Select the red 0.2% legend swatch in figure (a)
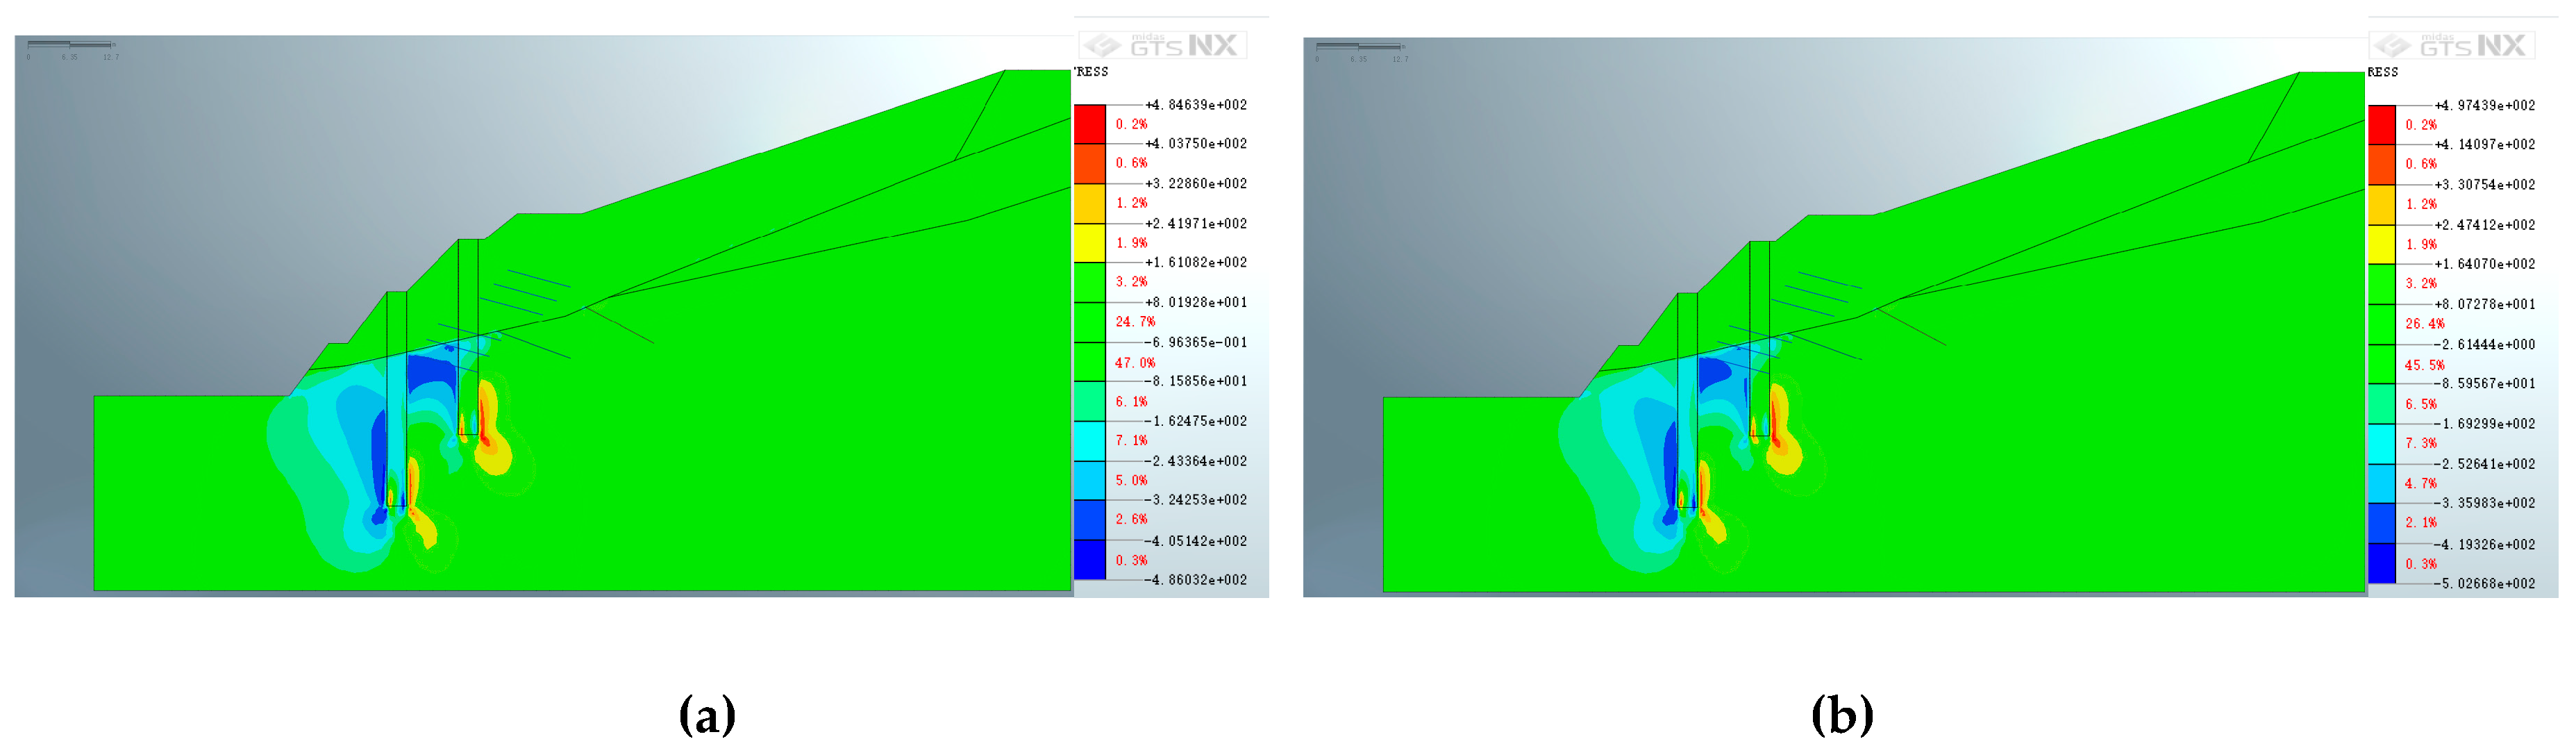This screenshot has height=755, width=2576. (1089, 124)
